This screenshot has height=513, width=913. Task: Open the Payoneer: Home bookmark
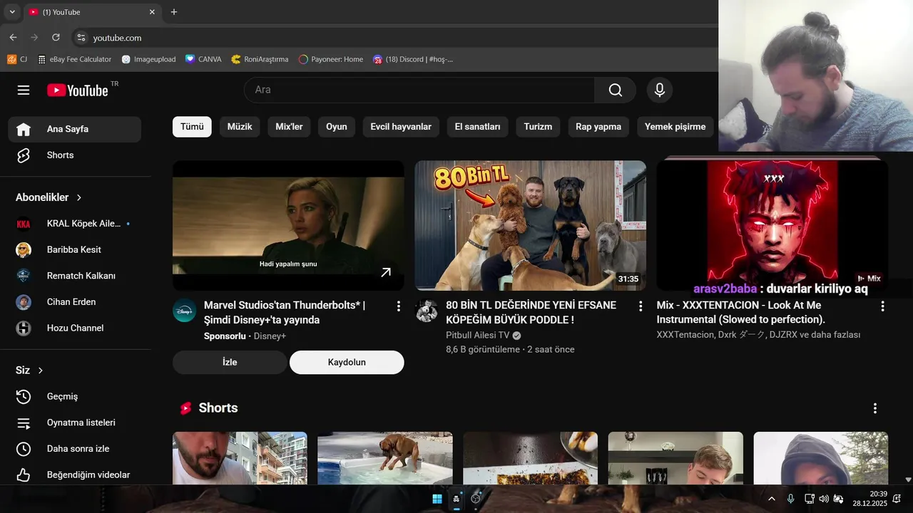point(331,59)
